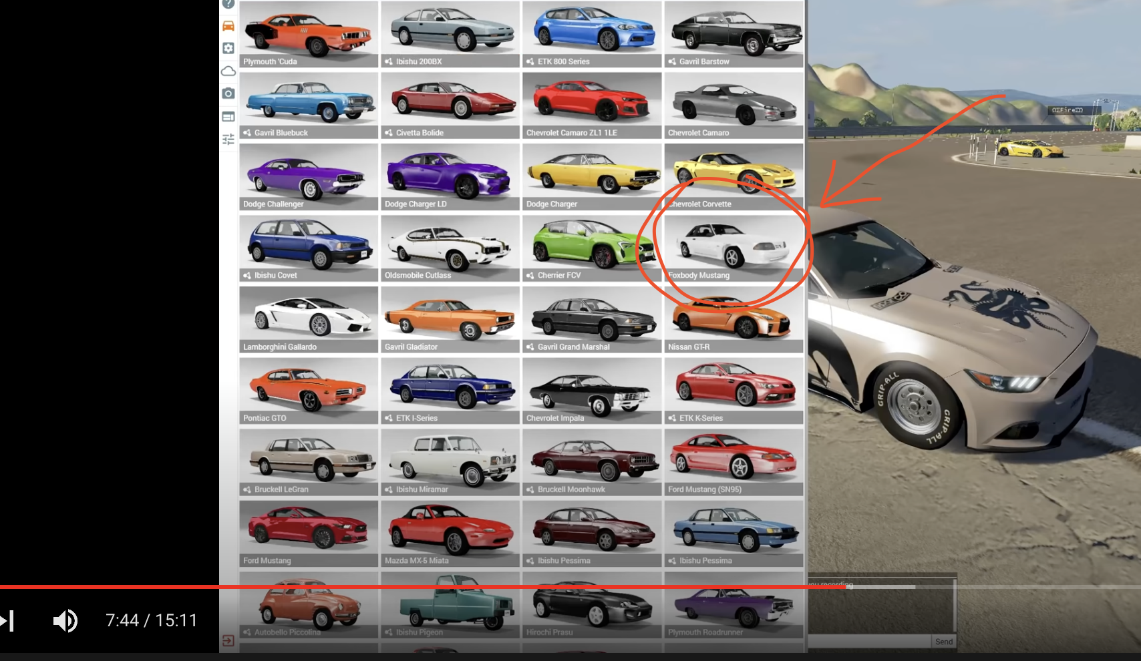This screenshot has width=1141, height=661.
Task: Choose the Lamborghini Gallardo
Action: pyautogui.click(x=309, y=320)
